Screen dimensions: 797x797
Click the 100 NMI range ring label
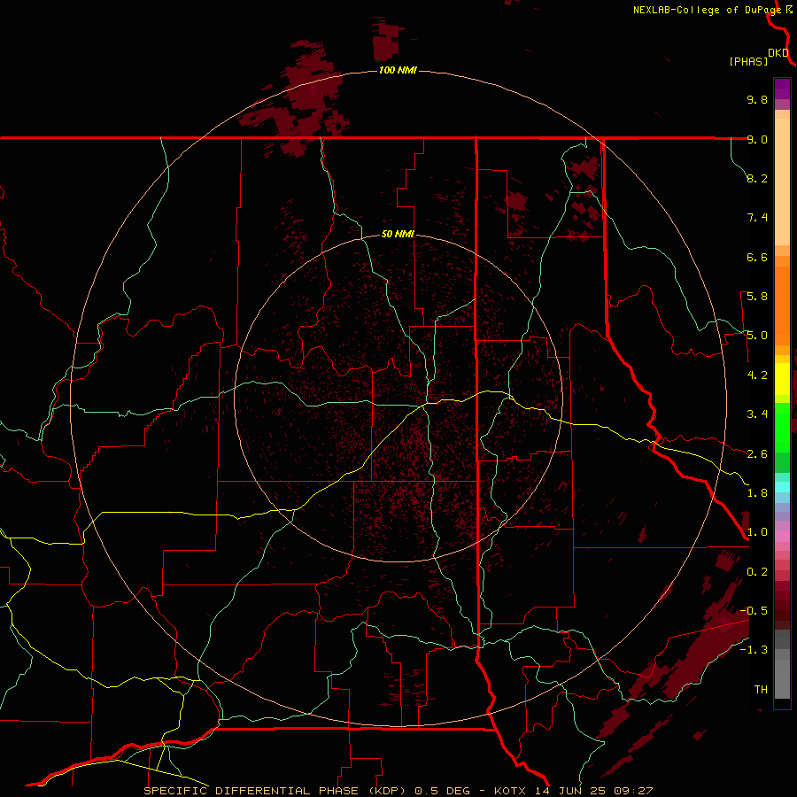[x=398, y=70]
